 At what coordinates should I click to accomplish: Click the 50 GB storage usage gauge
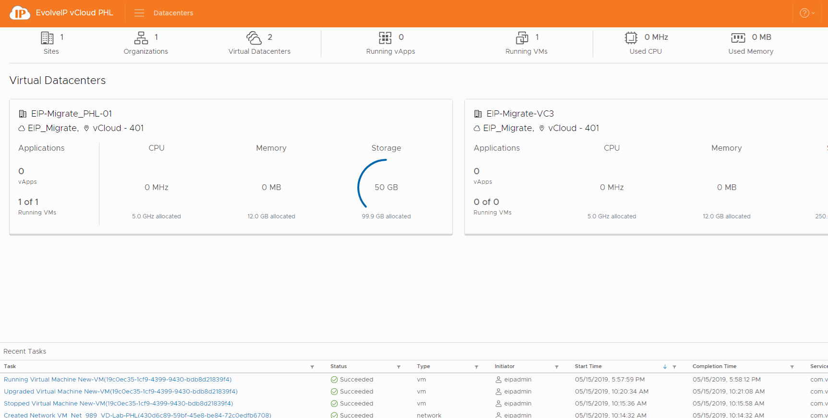386,187
